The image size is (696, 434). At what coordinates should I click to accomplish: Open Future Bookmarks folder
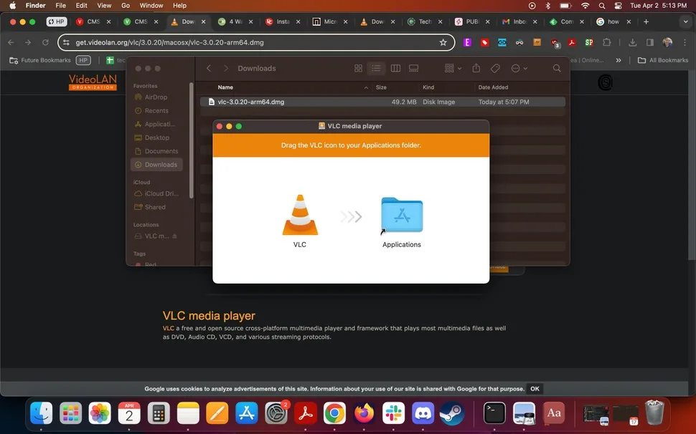pyautogui.click(x=40, y=60)
